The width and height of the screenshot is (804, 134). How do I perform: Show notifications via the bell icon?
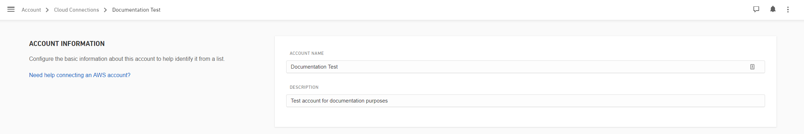(773, 9)
